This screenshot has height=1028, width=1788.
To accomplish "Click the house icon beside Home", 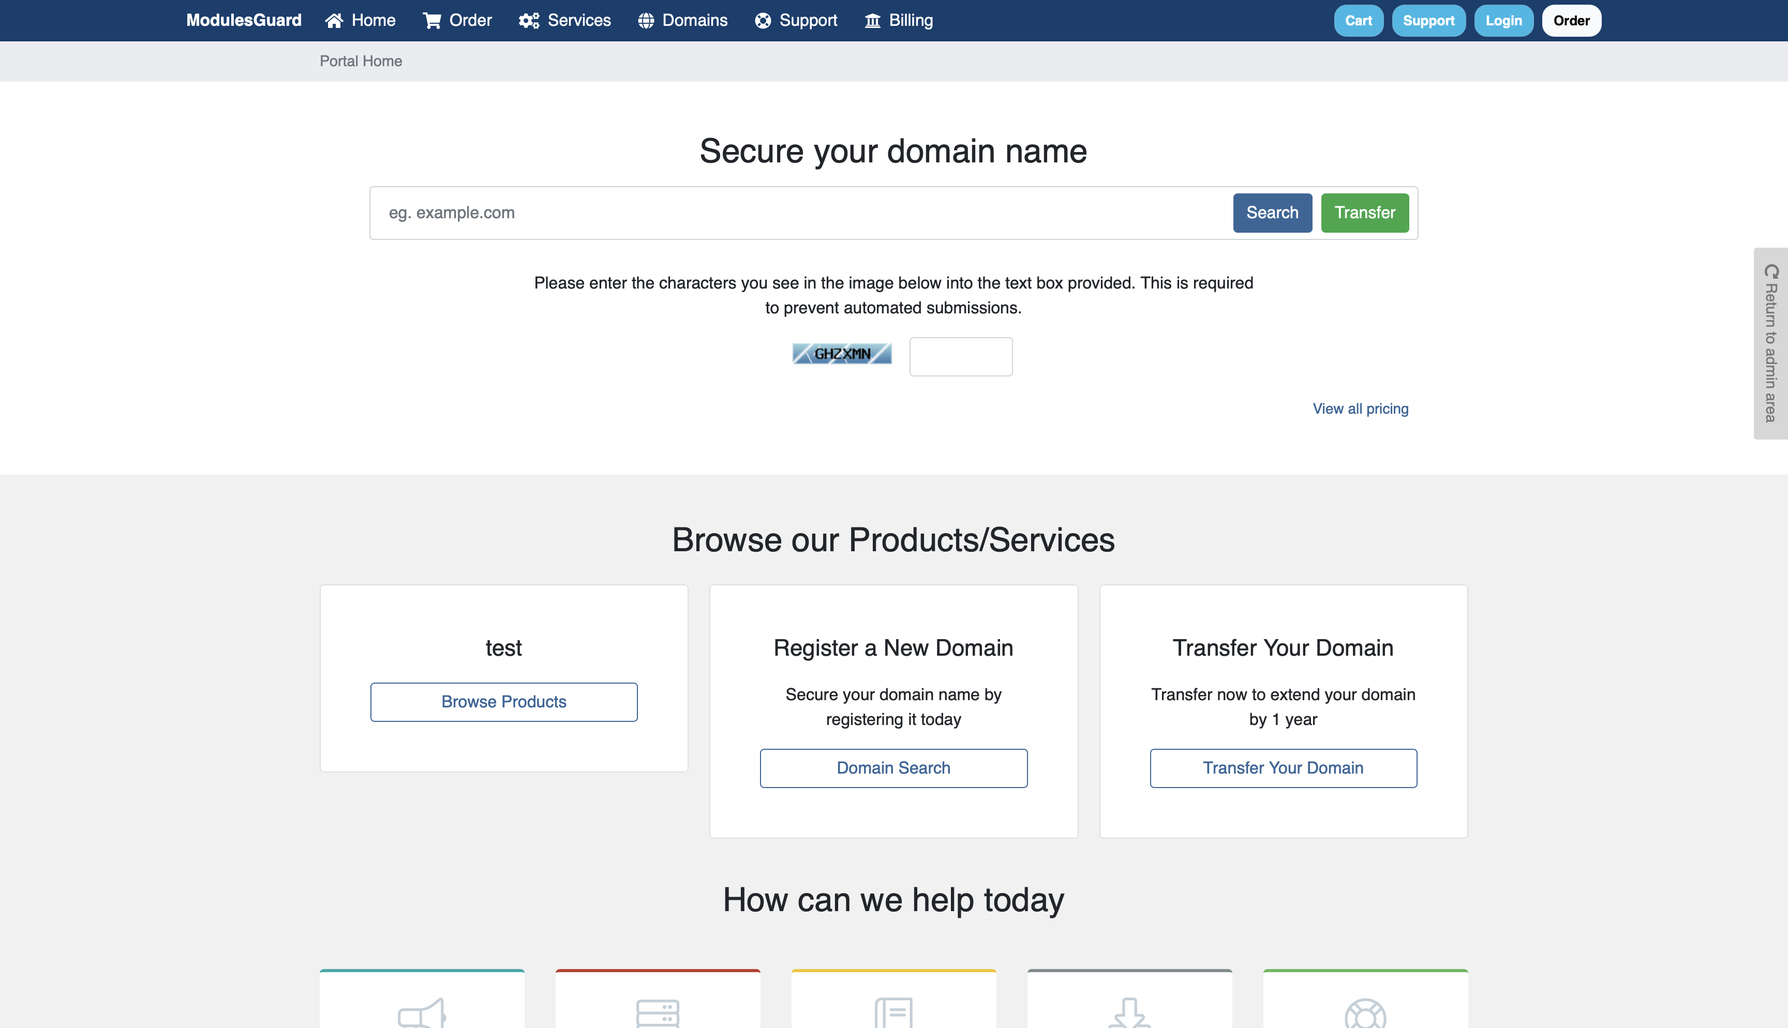I will pyautogui.click(x=334, y=21).
